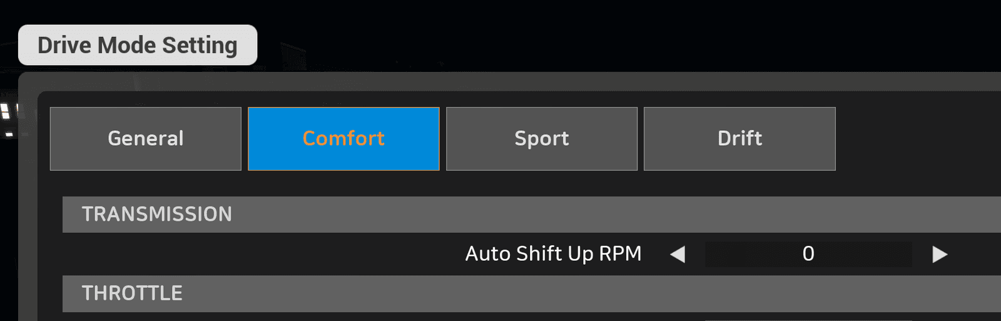This screenshot has height=321, width=1001.
Task: Collapse the TRANSMISSION section header
Action: 532,215
